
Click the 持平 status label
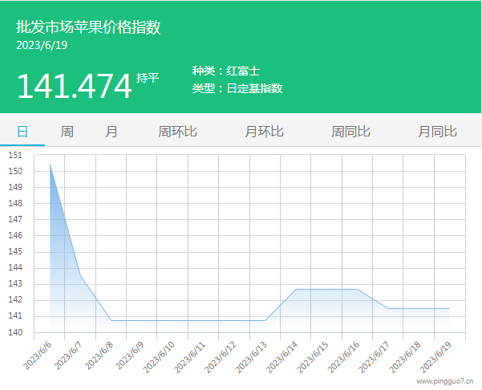click(148, 78)
